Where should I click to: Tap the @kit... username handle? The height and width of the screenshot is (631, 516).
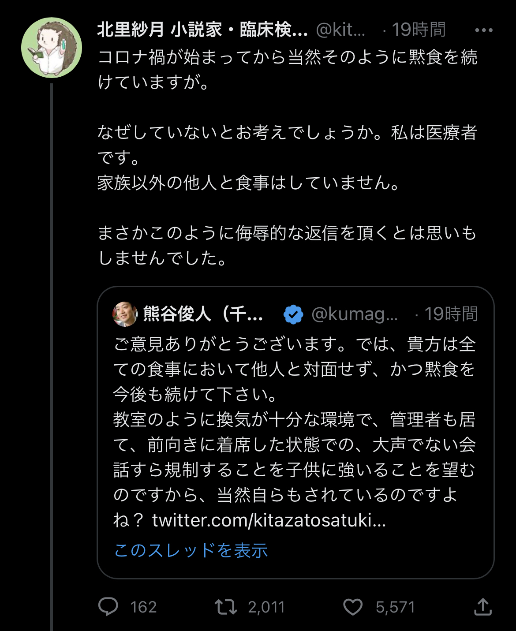pyautogui.click(x=340, y=30)
